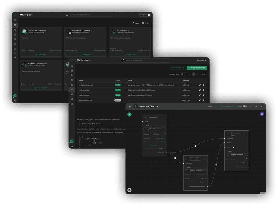Screen dimensions: 278x206
Task: Edit the ApiServiceToken variable
Action: [200, 90]
